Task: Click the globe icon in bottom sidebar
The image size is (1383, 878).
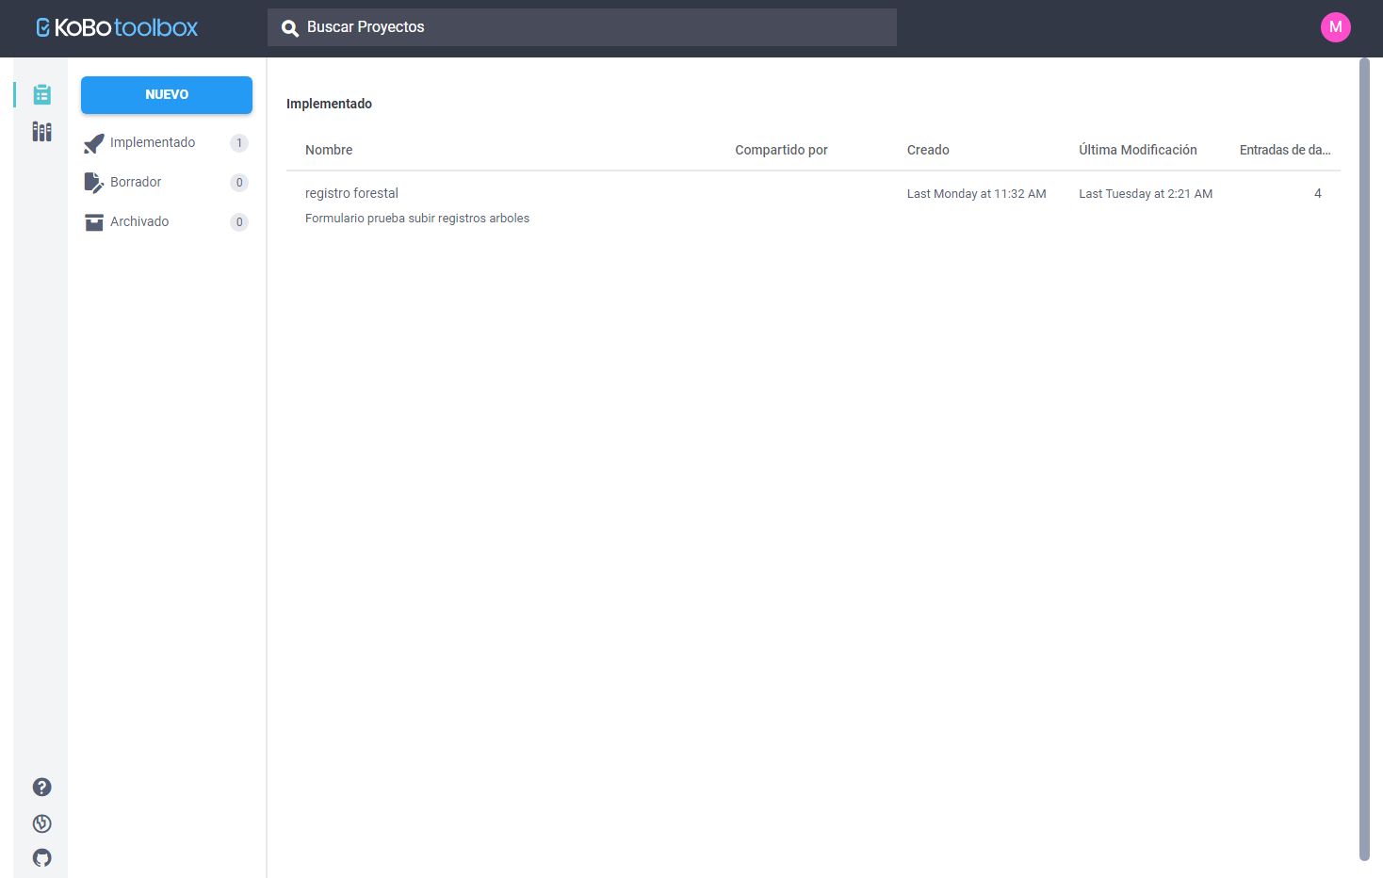Action: tap(41, 823)
